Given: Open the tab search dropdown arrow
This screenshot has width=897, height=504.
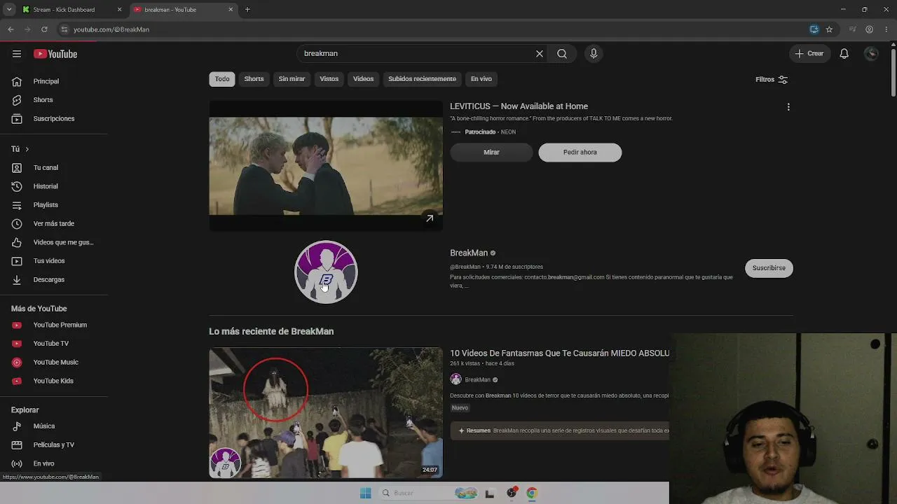Looking at the screenshot, I should coord(9,10).
